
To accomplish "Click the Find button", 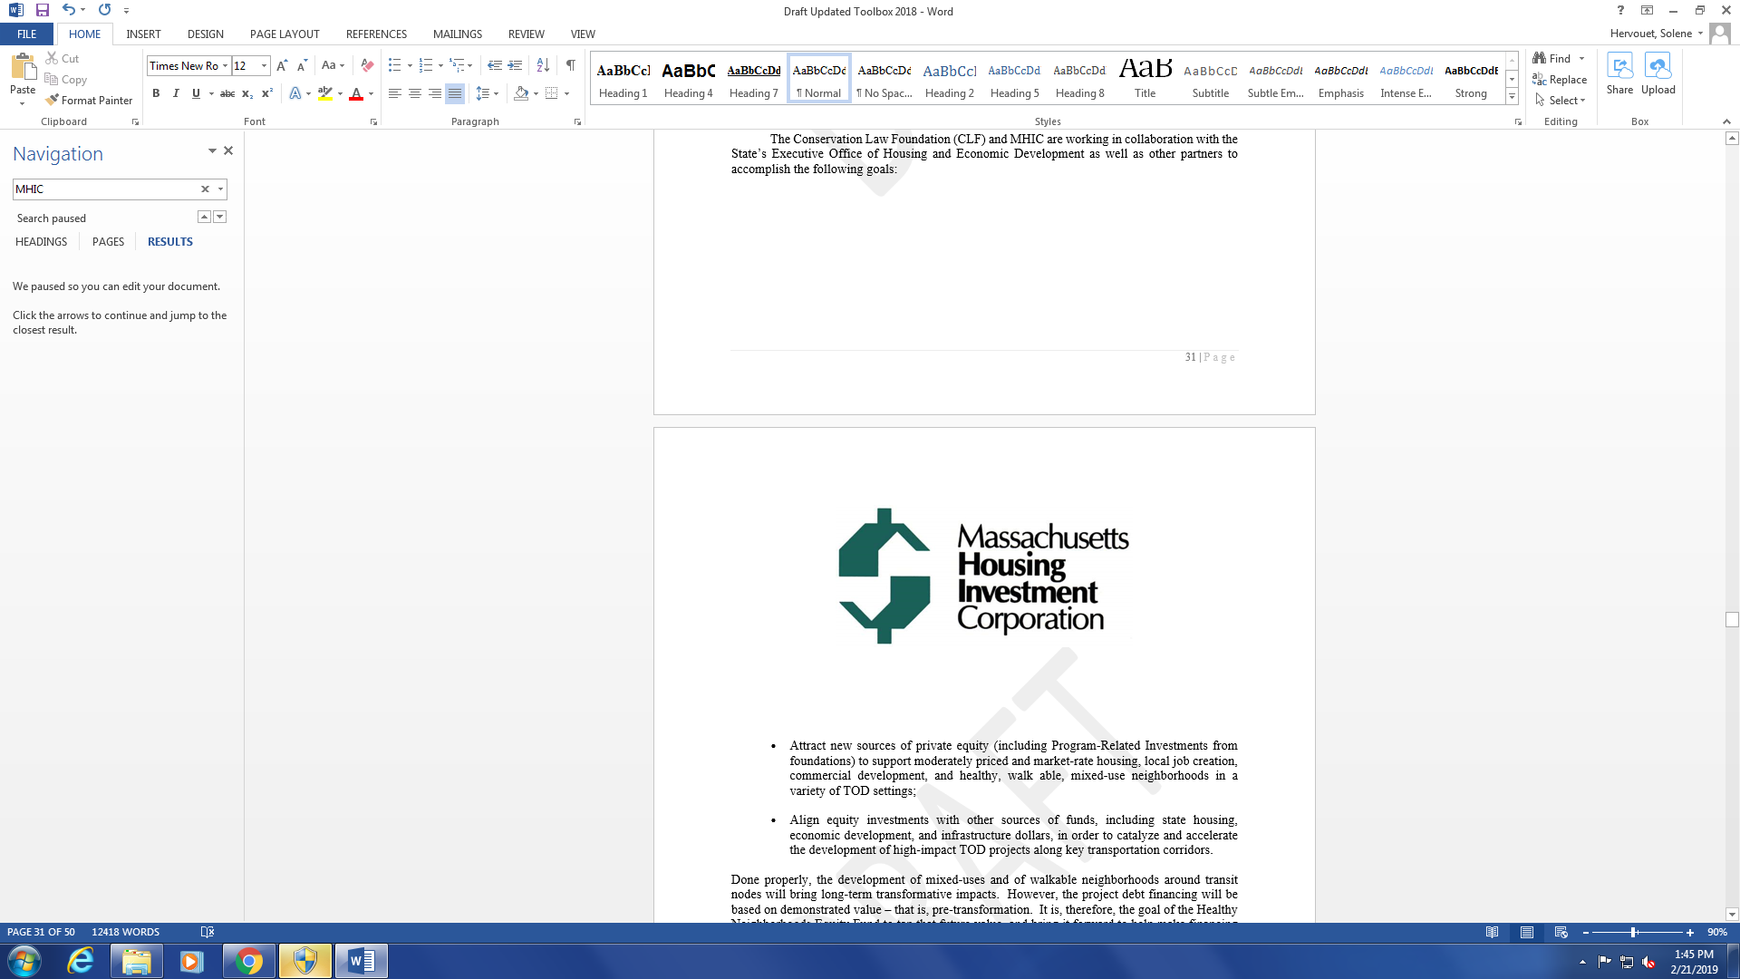I will pyautogui.click(x=1552, y=59).
